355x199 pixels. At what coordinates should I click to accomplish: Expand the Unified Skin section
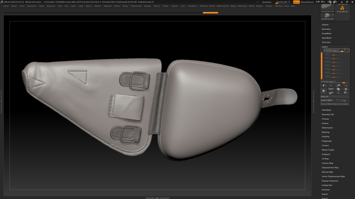tap(327, 185)
